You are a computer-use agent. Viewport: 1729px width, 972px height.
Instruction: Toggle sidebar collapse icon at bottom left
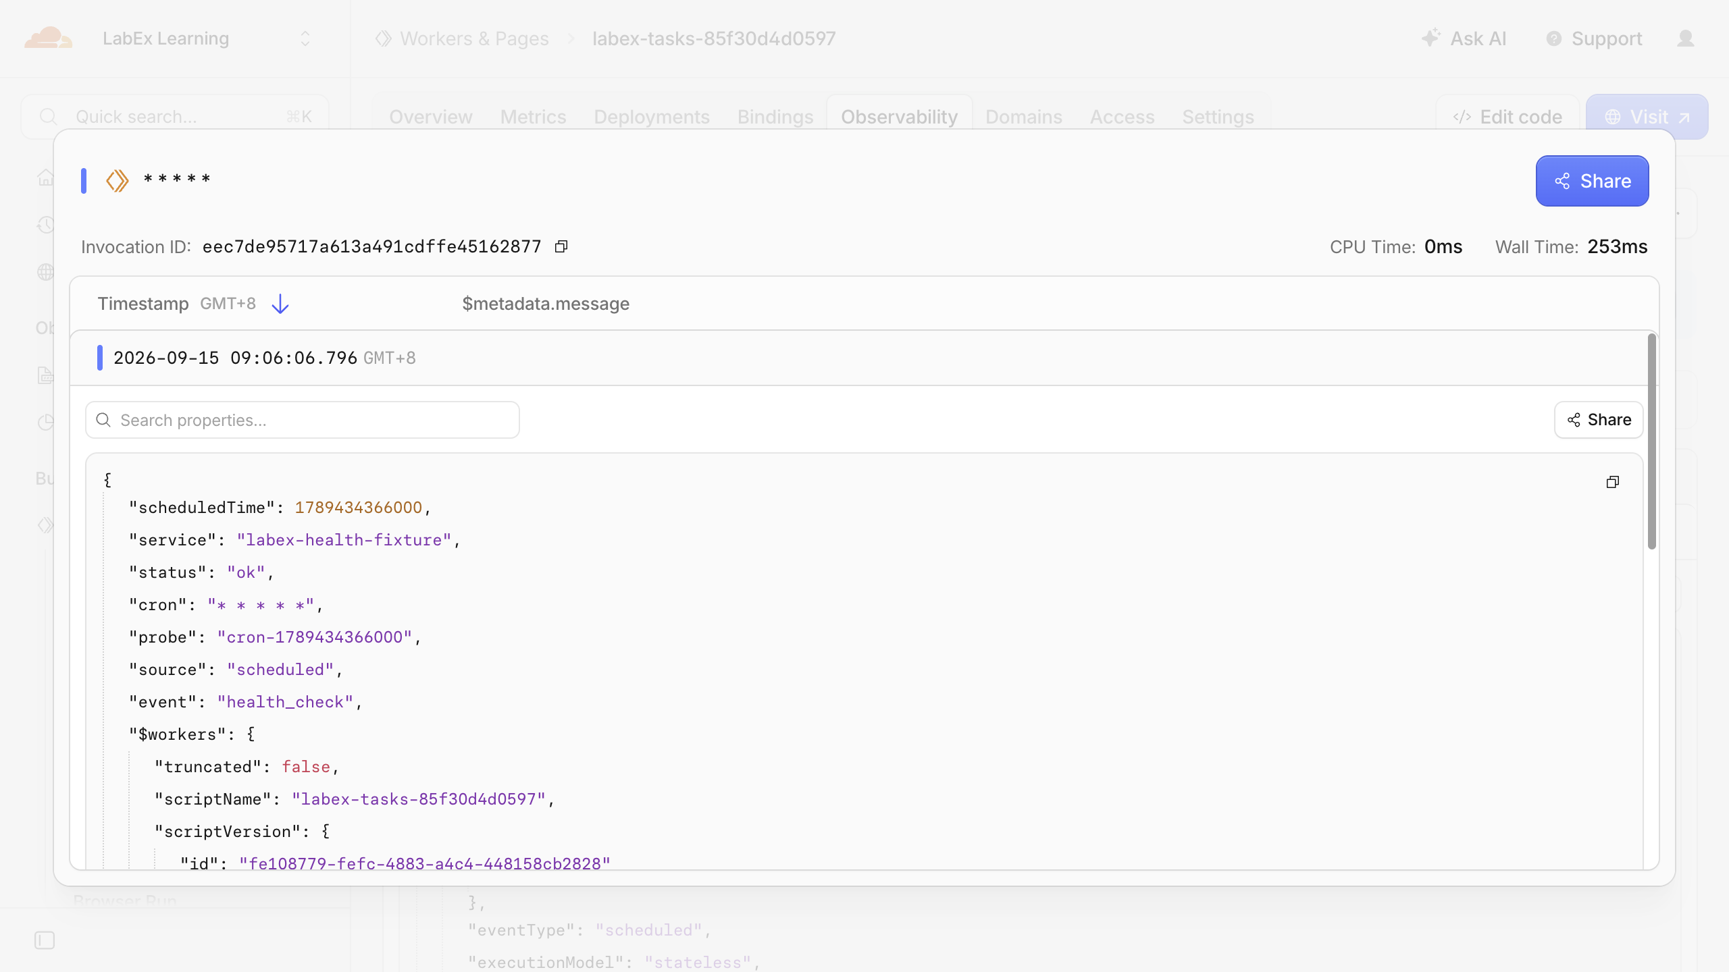(x=45, y=940)
